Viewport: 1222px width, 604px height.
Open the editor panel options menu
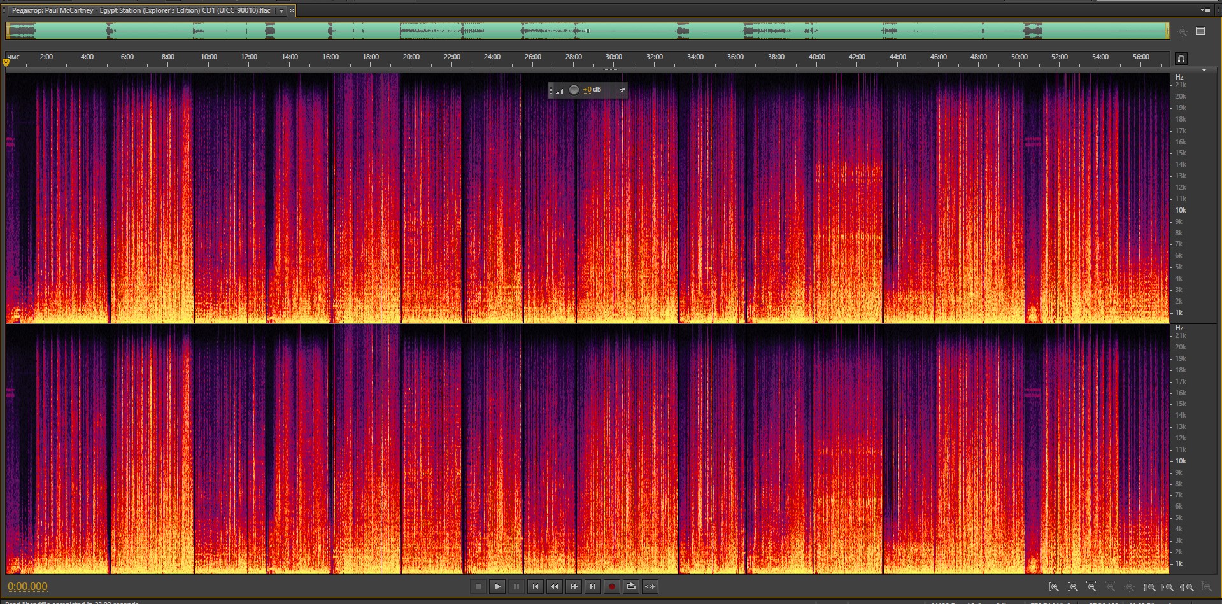[x=1205, y=10]
